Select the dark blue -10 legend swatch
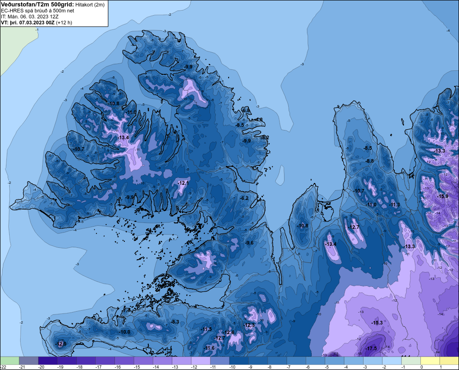The width and height of the screenshot is (459, 370). point(239,361)
